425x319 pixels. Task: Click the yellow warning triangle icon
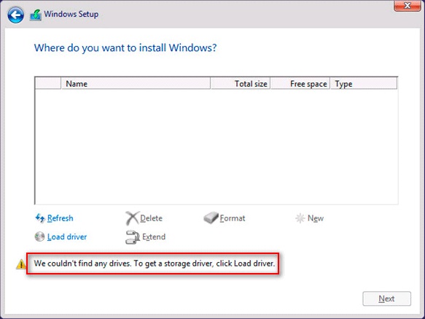pos(21,264)
